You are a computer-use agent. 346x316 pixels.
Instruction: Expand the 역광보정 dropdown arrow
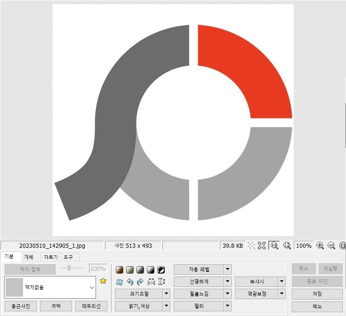point(282,294)
